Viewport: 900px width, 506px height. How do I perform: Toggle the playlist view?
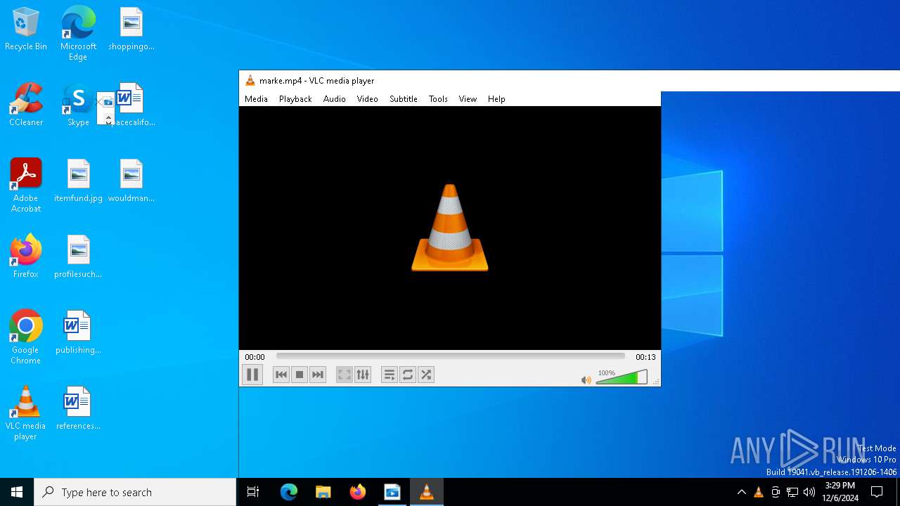(390, 375)
